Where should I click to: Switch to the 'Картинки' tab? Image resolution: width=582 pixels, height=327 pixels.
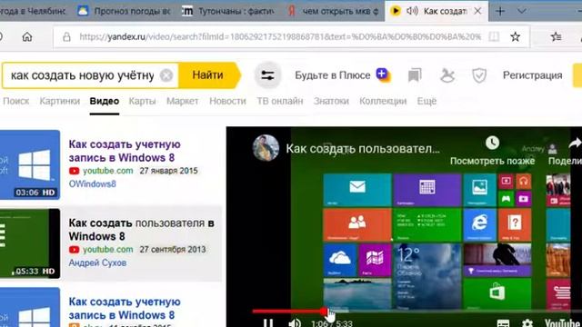pyautogui.click(x=60, y=101)
